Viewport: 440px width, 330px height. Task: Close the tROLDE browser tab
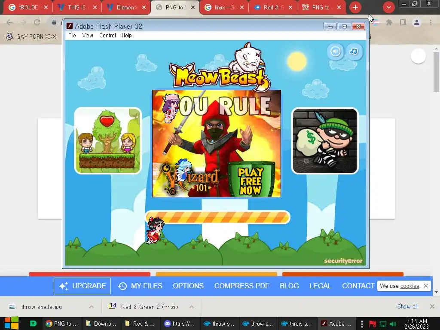[46, 8]
